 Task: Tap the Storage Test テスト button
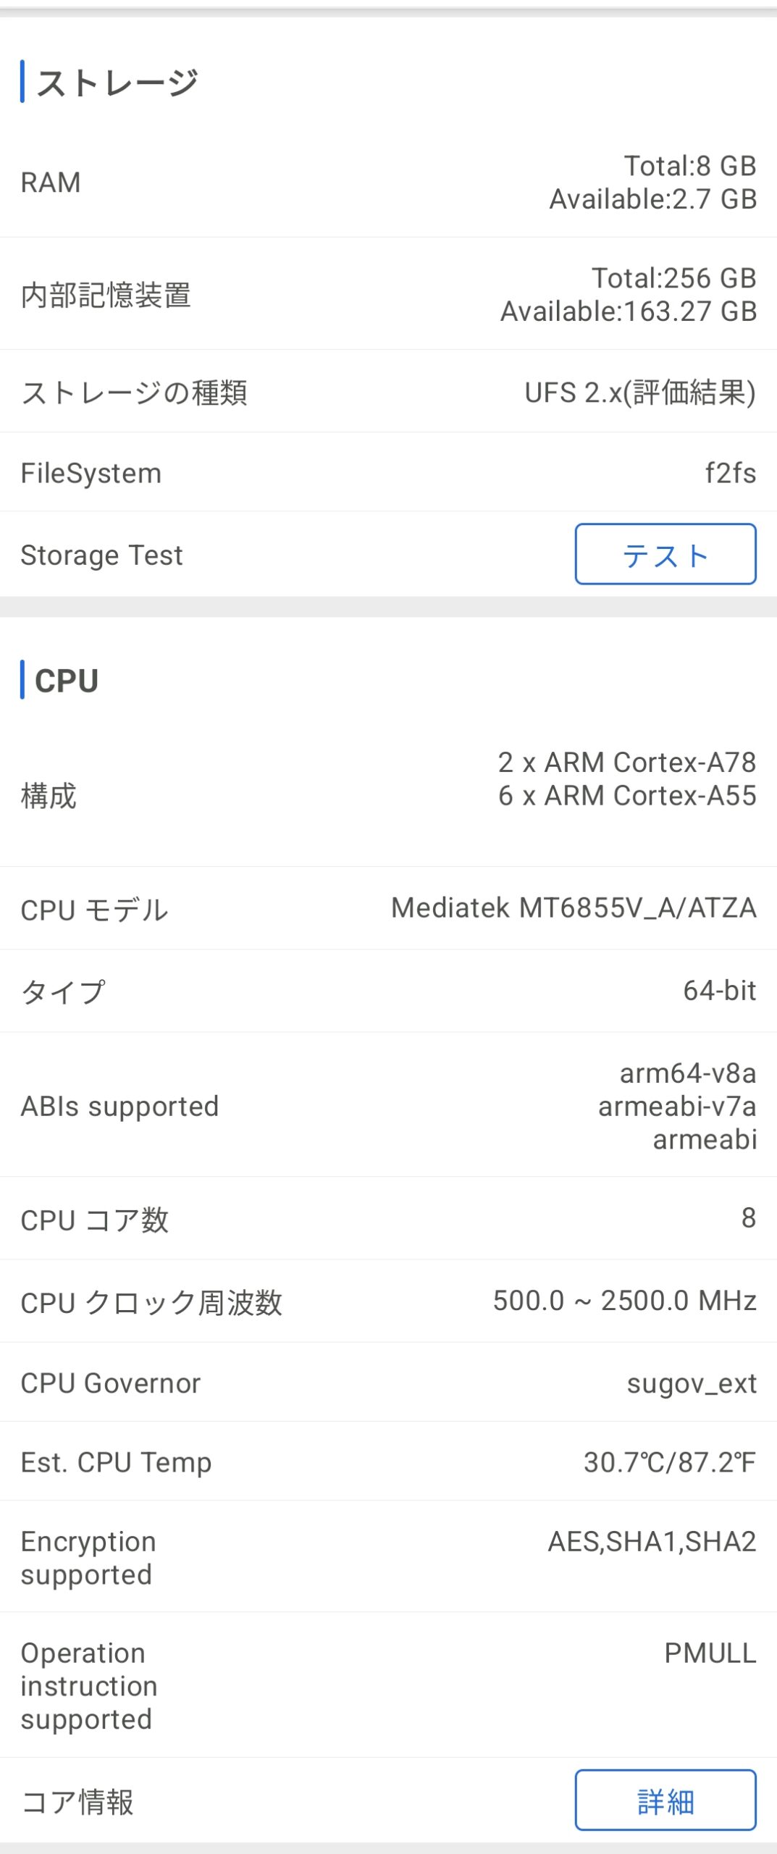(665, 554)
